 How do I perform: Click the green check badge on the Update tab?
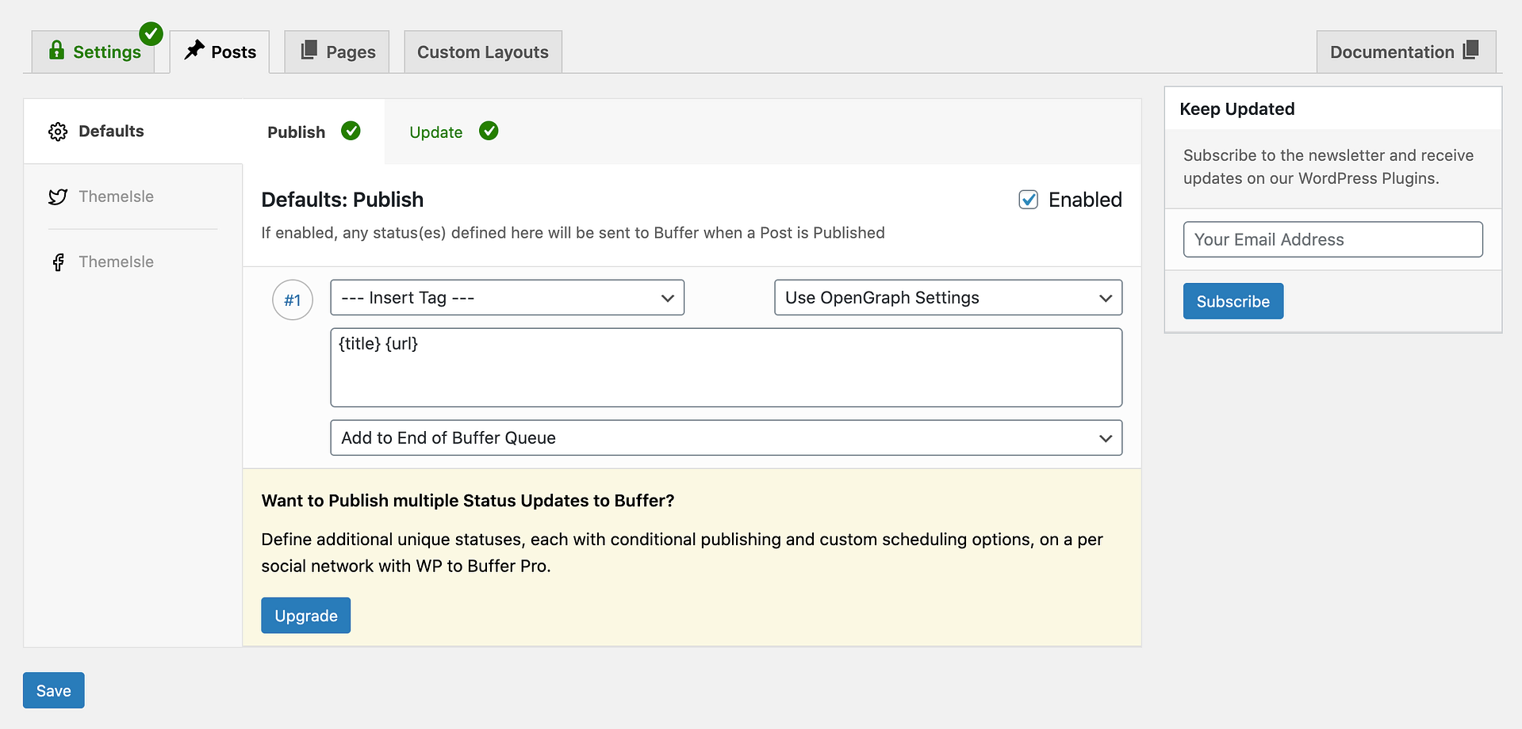pyautogui.click(x=489, y=131)
